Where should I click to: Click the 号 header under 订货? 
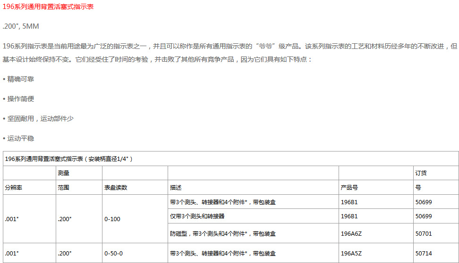tap(418, 187)
